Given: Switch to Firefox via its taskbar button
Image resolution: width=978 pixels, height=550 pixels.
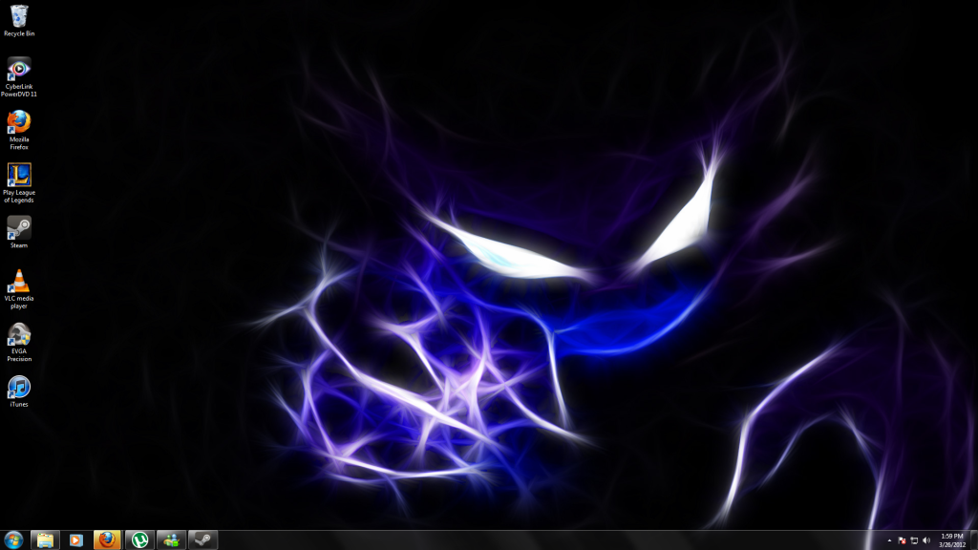Looking at the screenshot, I should (107, 540).
